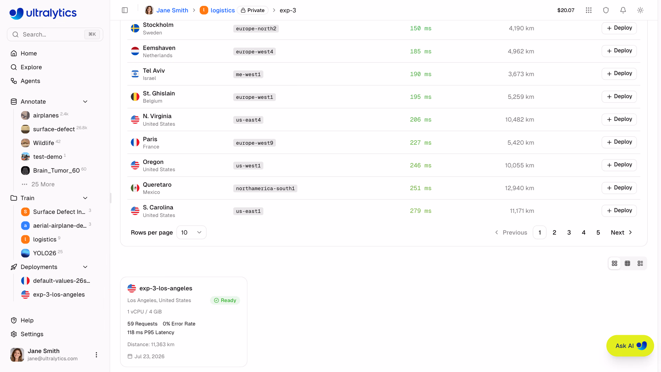Open Jane Smith account options menu

tap(96, 355)
